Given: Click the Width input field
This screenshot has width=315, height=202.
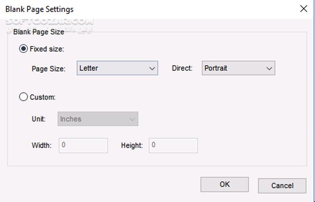Looking at the screenshot, I should (83, 145).
